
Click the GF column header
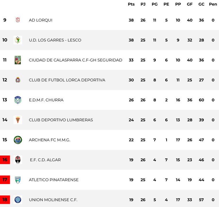[x=190, y=4]
